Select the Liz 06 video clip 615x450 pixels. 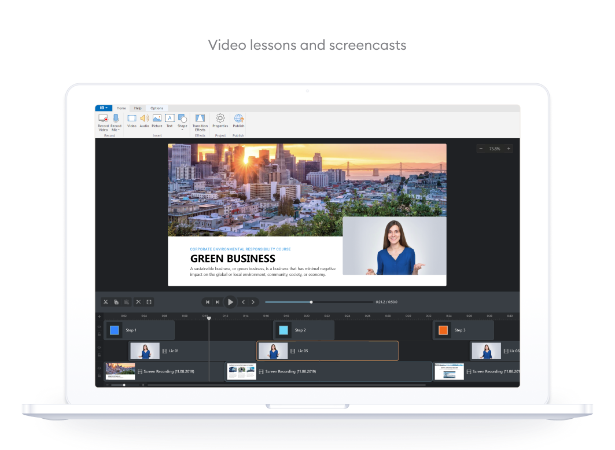click(x=495, y=351)
